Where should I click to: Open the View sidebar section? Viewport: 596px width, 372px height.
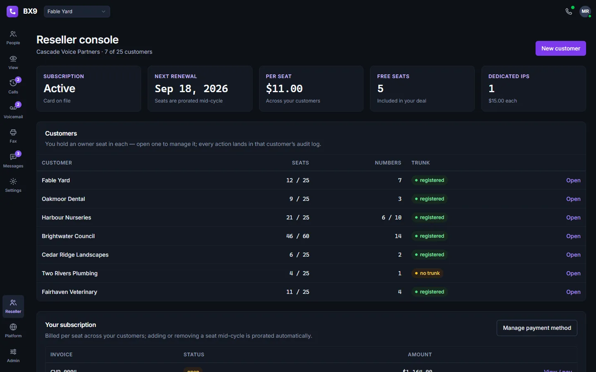point(13,62)
